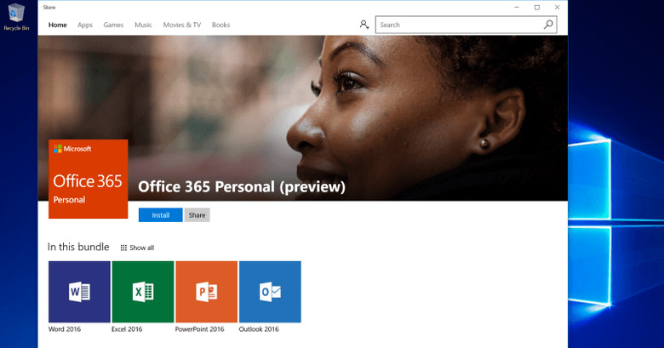Click the search magnifier icon
This screenshot has width=664, height=348.
click(548, 25)
